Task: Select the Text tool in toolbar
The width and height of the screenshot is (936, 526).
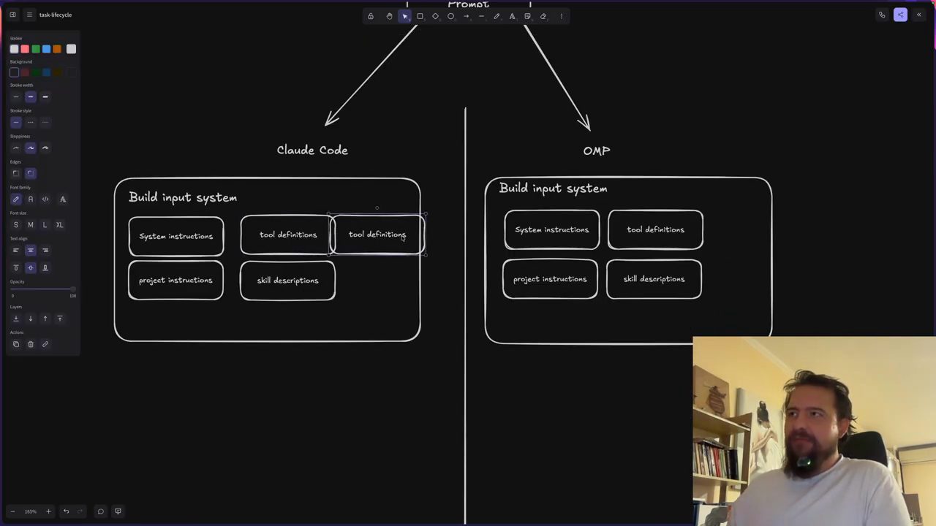Action: pyautogui.click(x=512, y=16)
